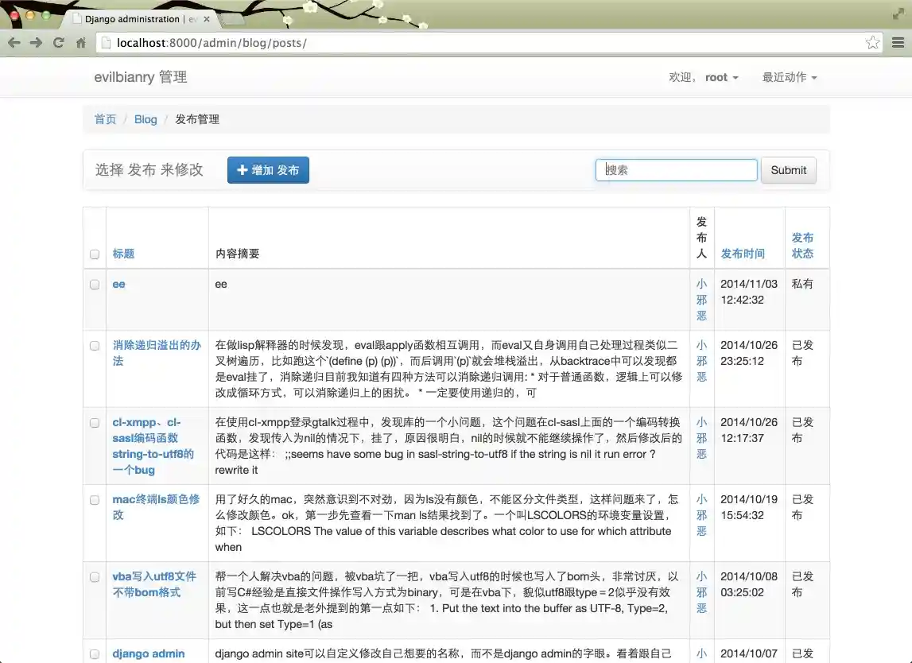The image size is (912, 663).
Task: Open the 最近动作 dropdown menu
Action: point(789,77)
